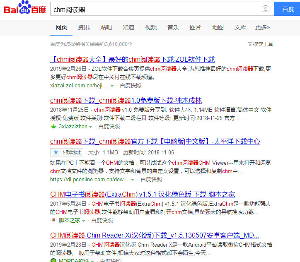
Task: Switch to the 资讯 tab
Action: pos(84,27)
